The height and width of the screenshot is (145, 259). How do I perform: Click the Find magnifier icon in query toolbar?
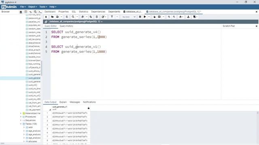[73, 17]
